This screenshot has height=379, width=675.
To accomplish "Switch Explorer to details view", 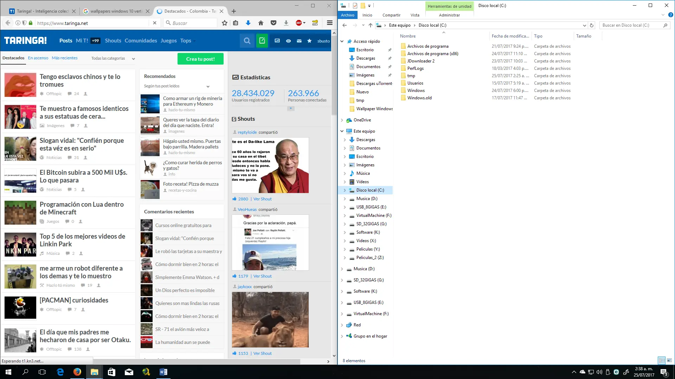I will [662, 360].
